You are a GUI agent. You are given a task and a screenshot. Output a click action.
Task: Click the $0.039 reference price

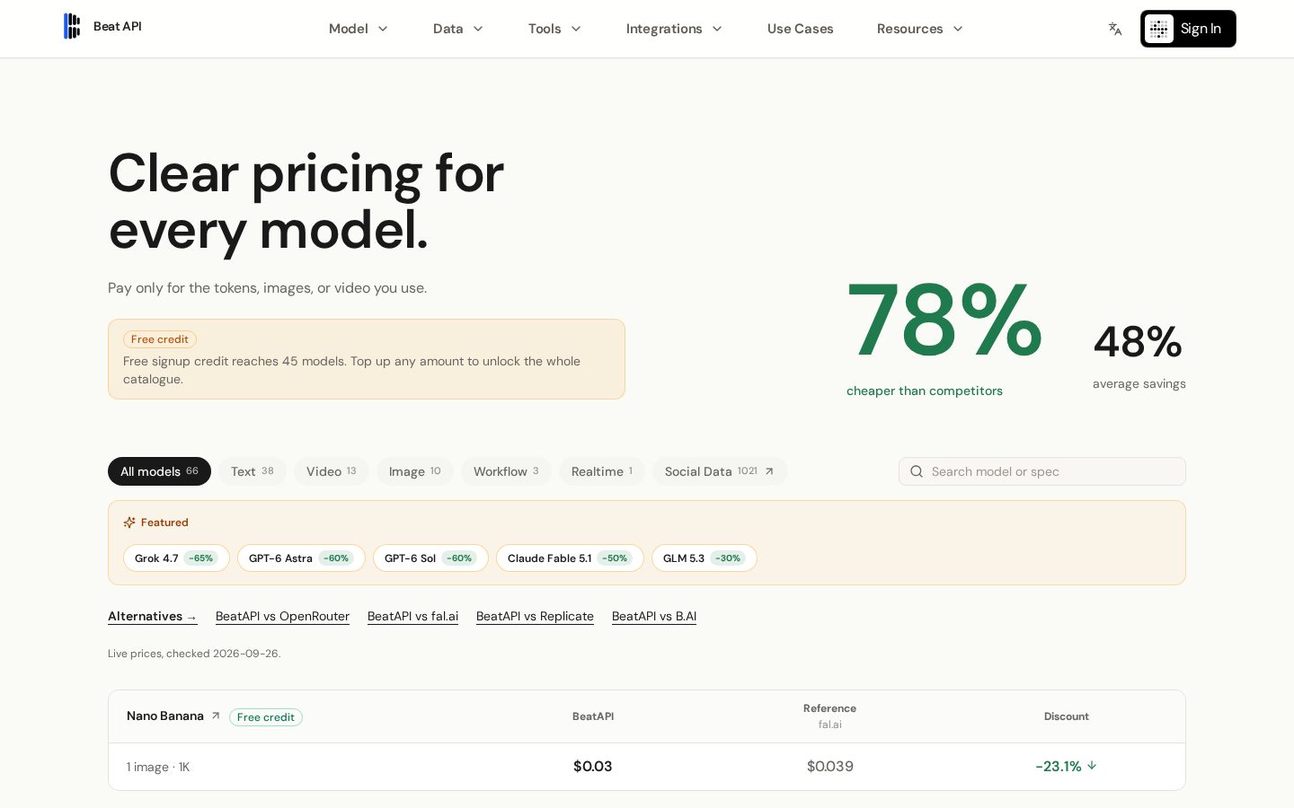pos(830,766)
